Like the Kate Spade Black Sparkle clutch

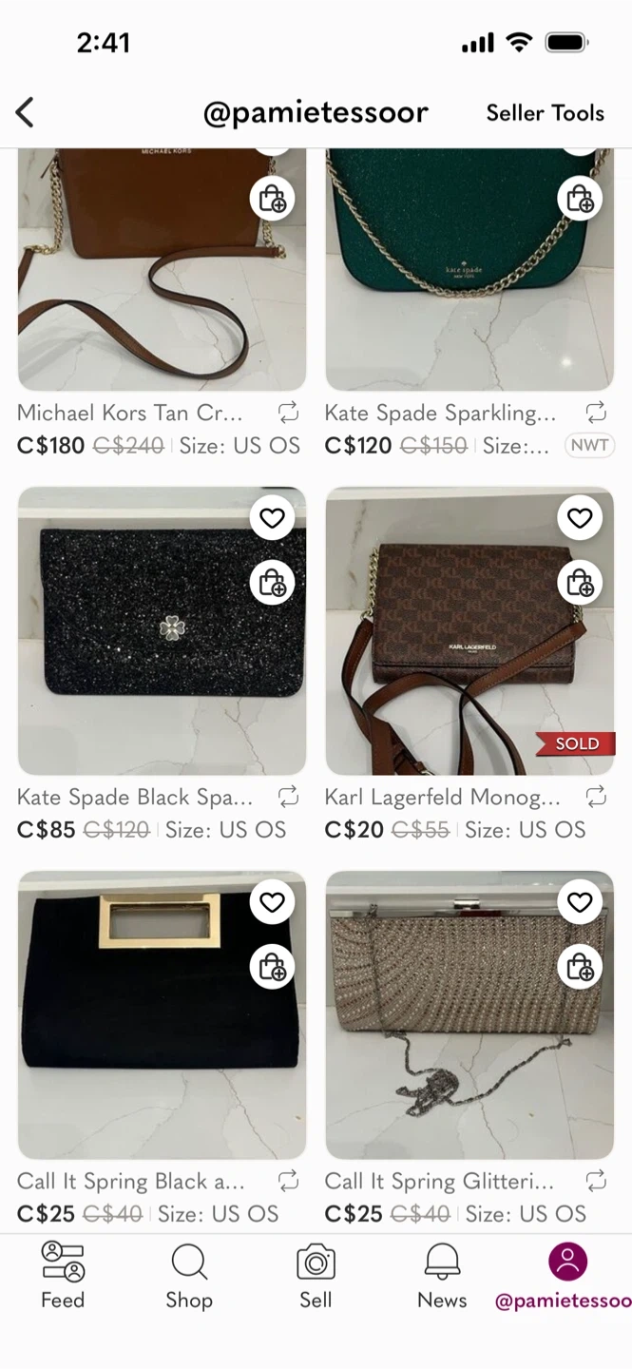point(273,518)
